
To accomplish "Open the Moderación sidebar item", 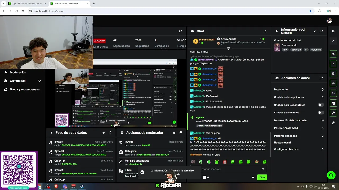I will pos(18,72).
